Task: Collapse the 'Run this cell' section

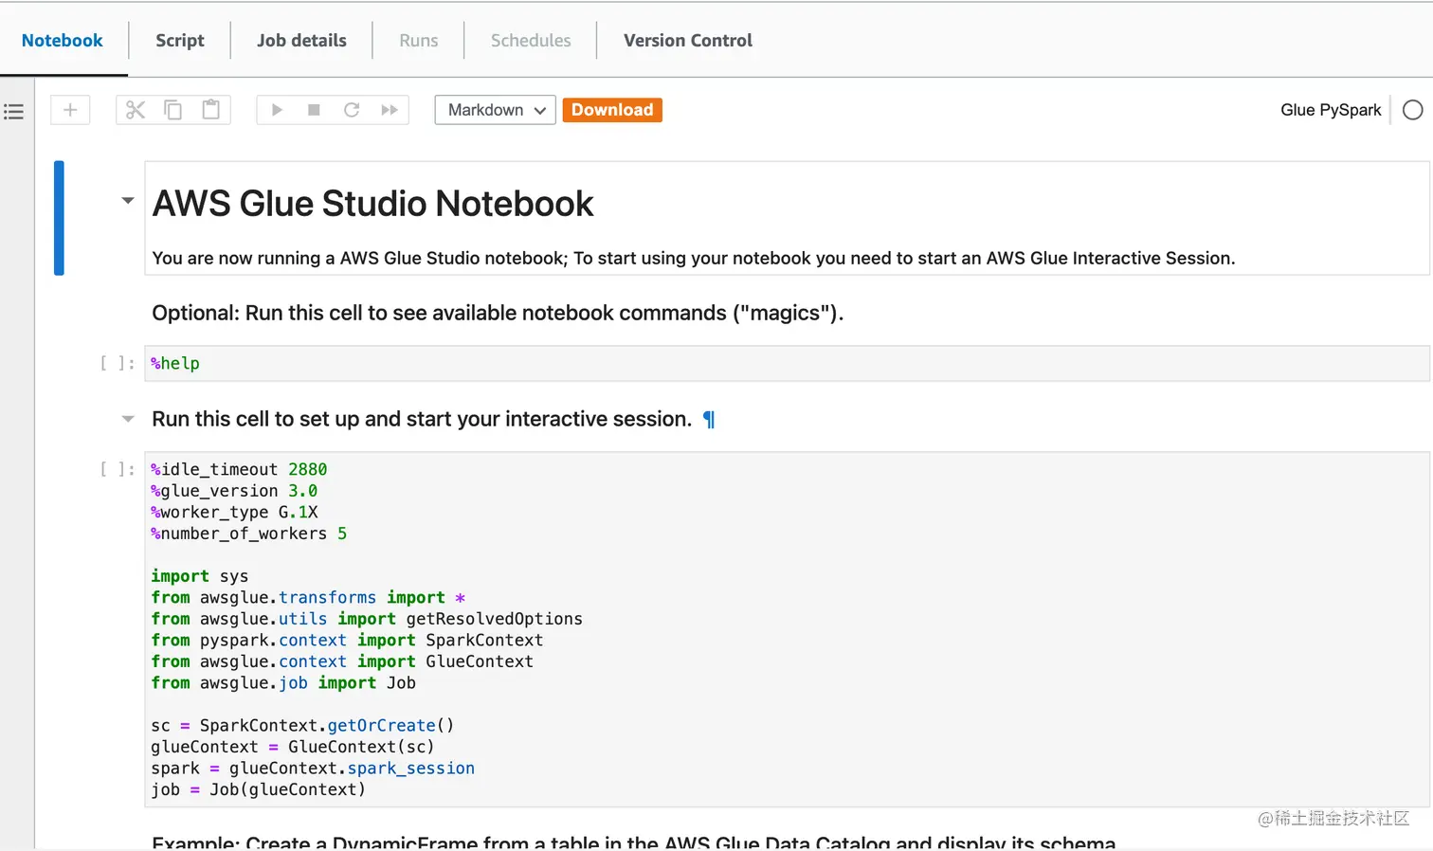Action: pos(128,419)
